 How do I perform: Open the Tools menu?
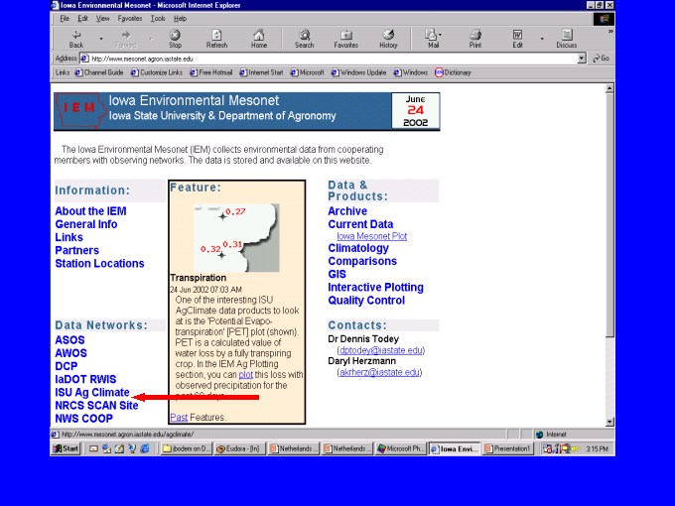point(158,19)
